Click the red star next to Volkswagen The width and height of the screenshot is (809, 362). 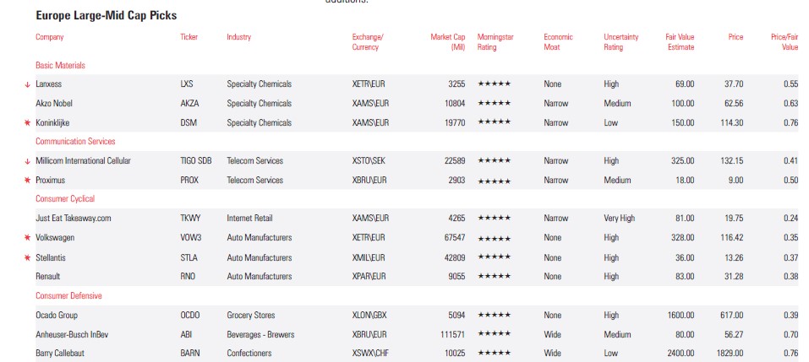[x=27, y=239]
